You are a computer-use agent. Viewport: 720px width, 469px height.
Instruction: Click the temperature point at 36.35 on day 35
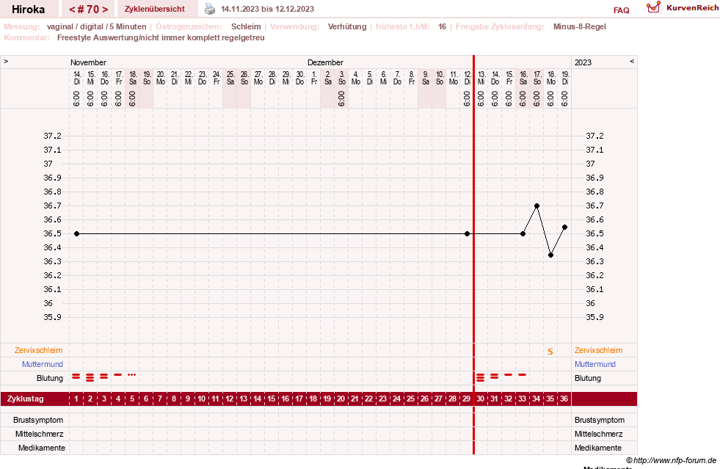pos(550,255)
